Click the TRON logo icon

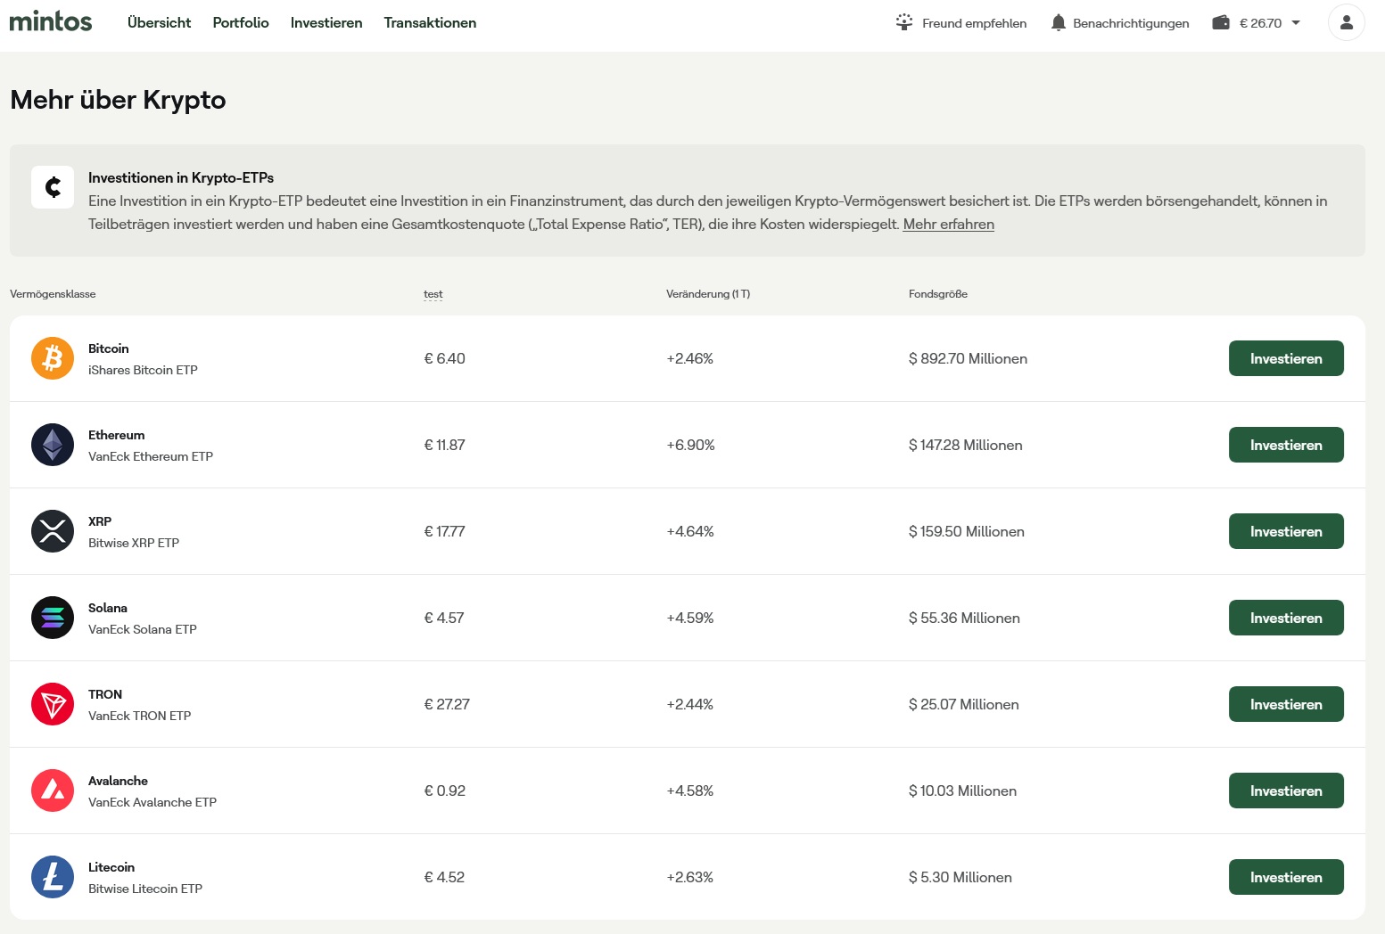(53, 704)
